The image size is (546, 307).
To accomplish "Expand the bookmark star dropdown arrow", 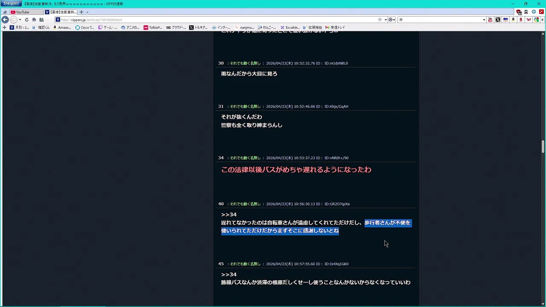I will click(386, 20).
